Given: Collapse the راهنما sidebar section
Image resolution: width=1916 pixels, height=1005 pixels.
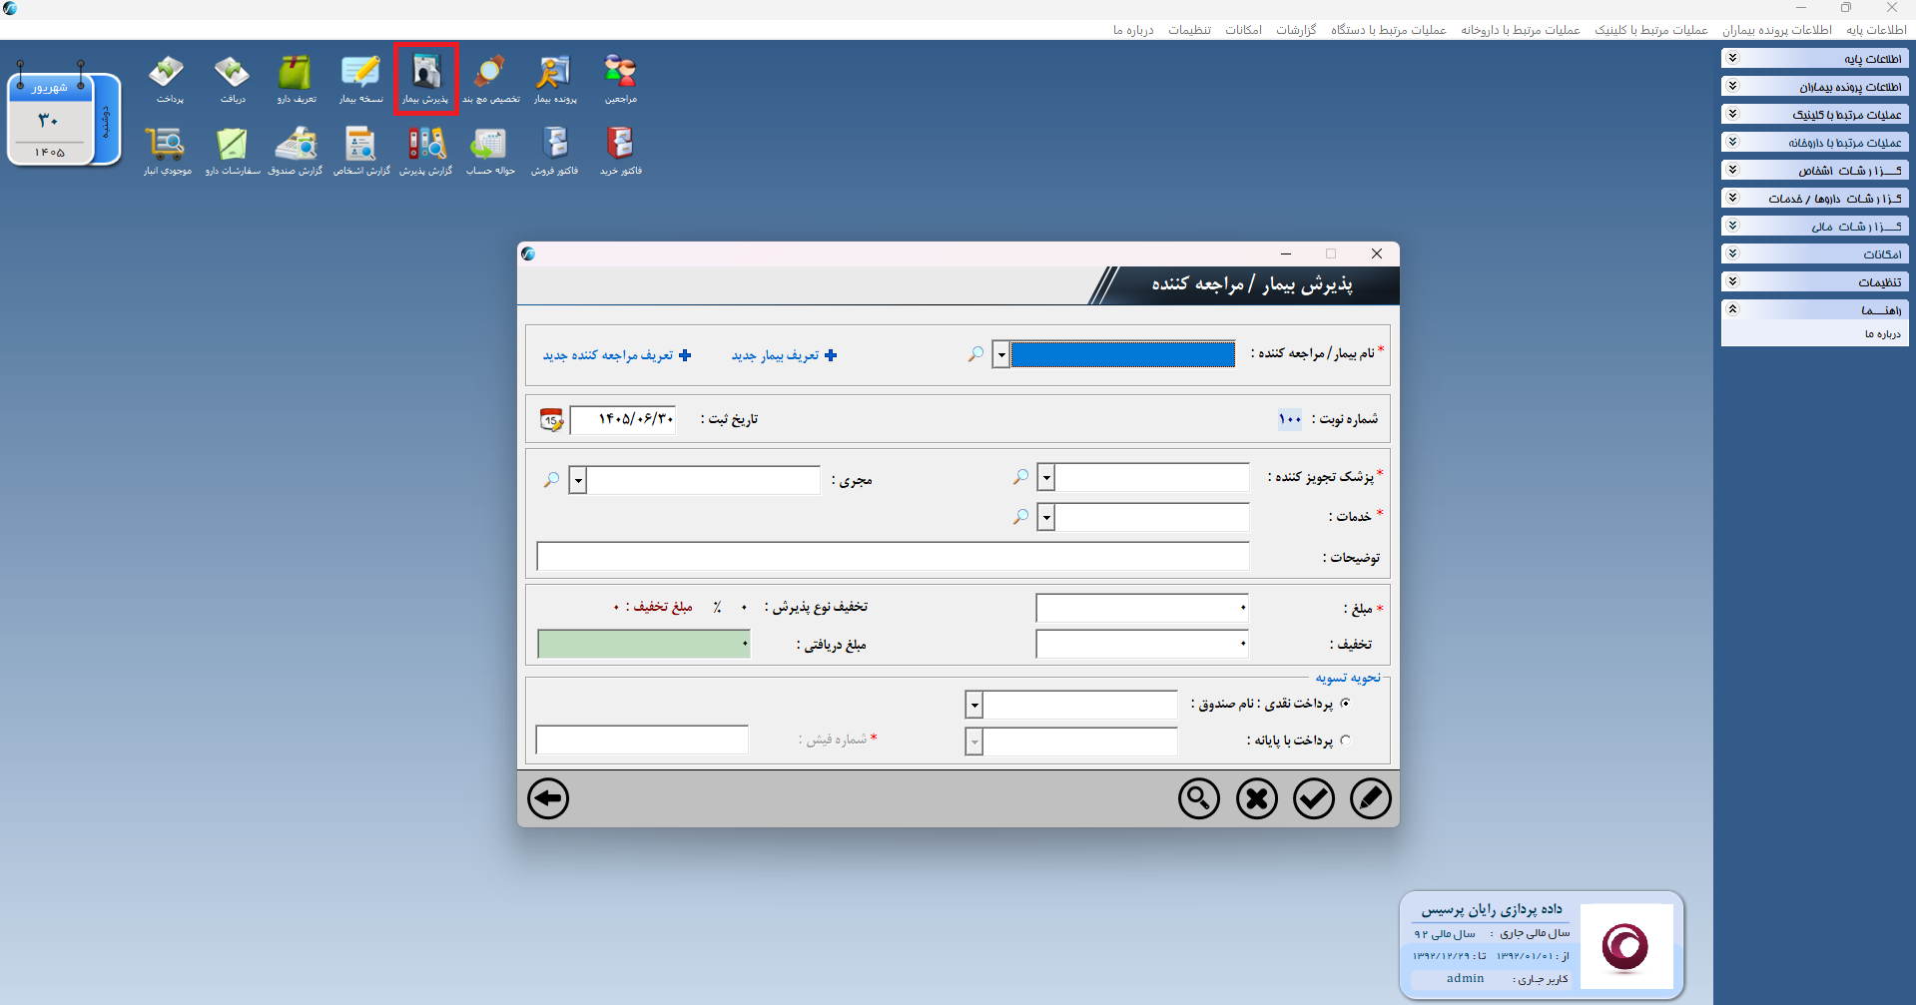Looking at the screenshot, I should tap(1814, 309).
